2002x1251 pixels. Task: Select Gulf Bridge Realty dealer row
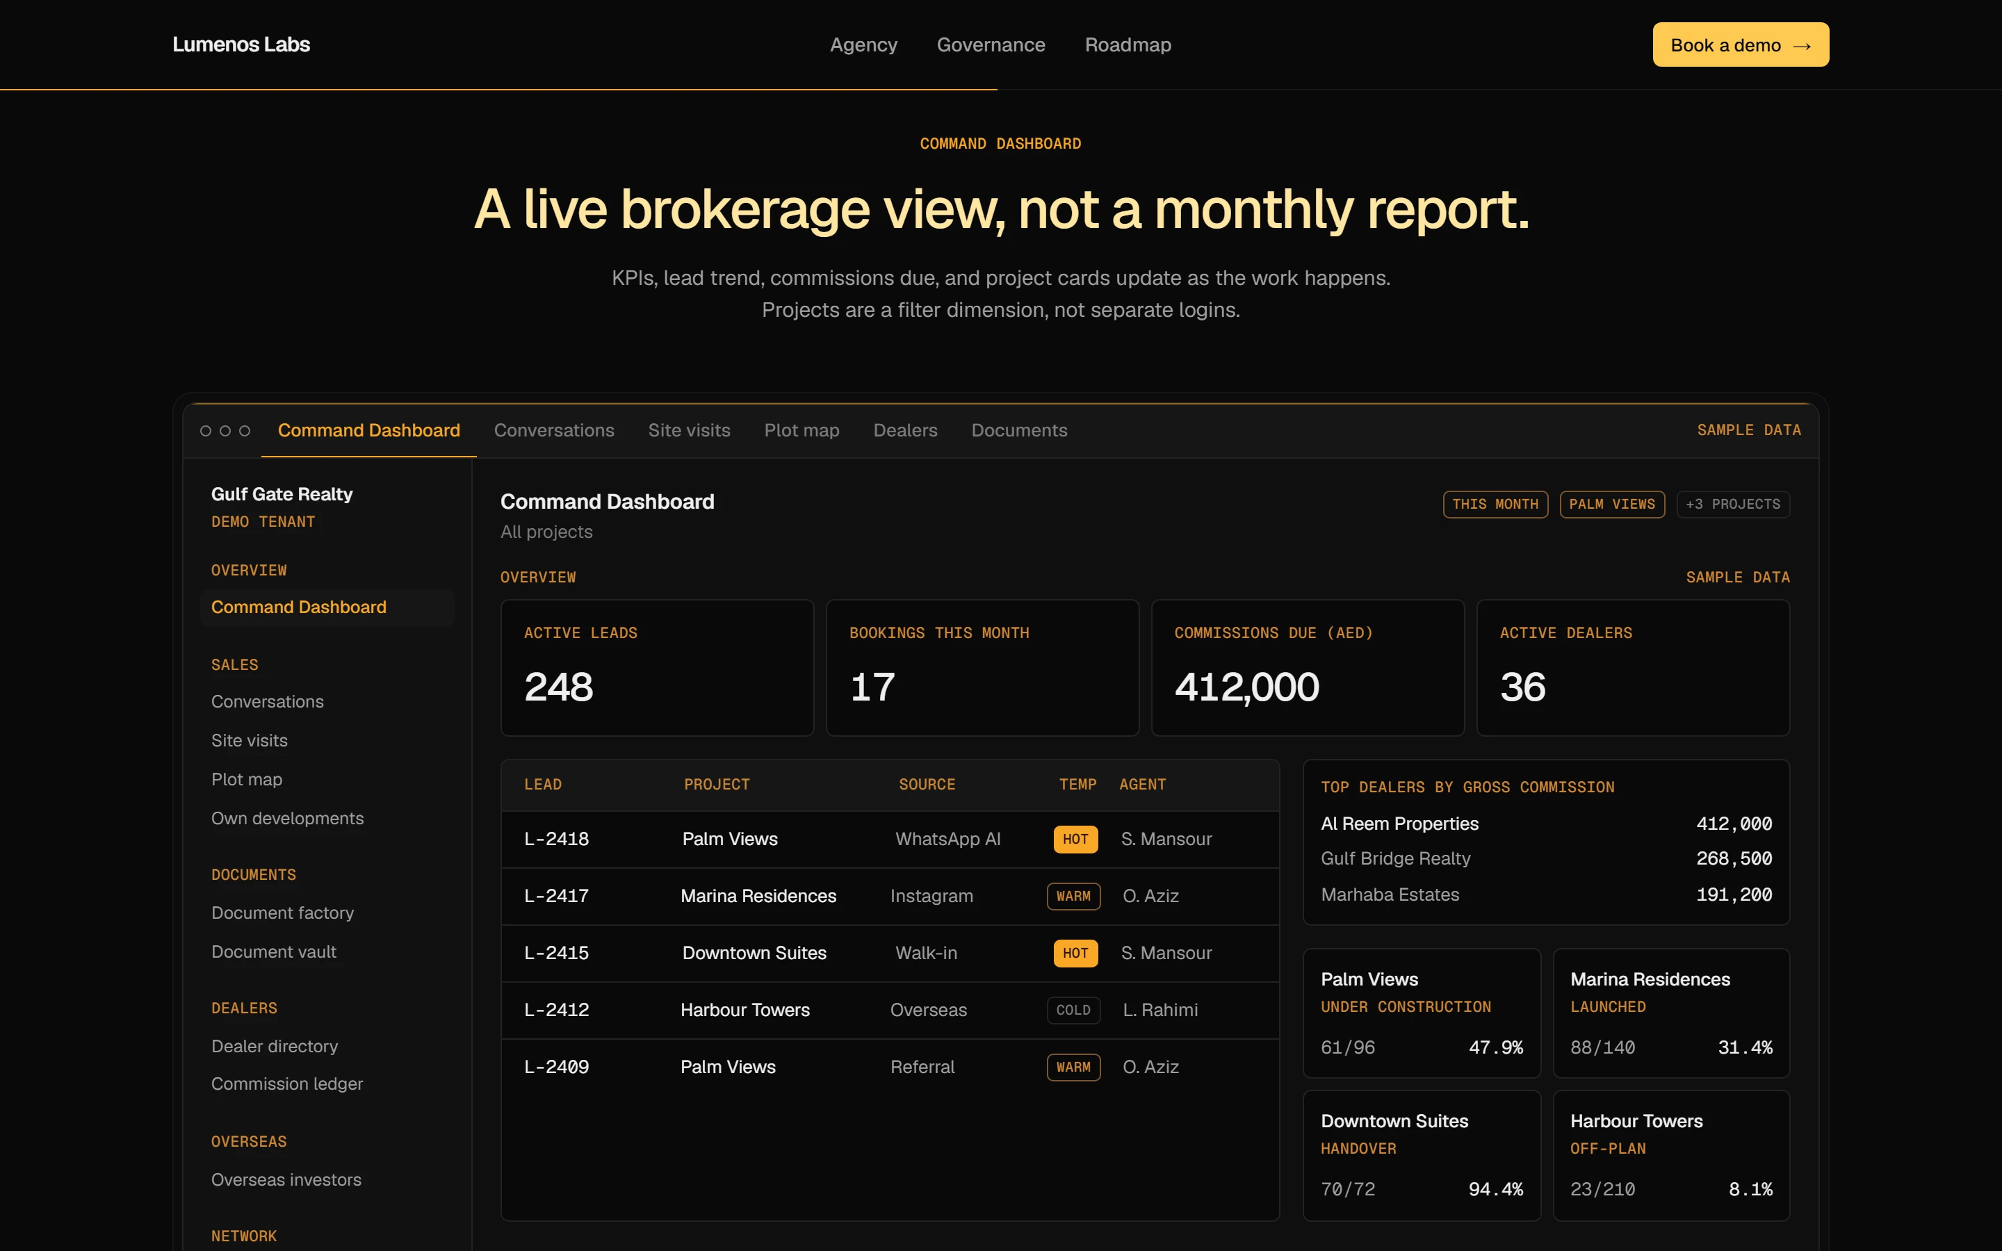tap(1545, 859)
